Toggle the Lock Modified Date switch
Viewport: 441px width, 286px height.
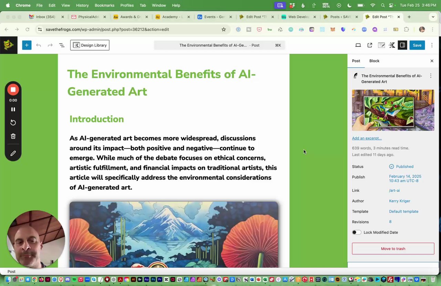[x=357, y=232]
